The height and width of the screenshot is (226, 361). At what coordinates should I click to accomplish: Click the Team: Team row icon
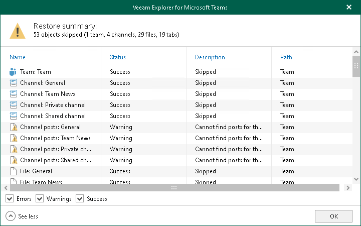(13, 72)
